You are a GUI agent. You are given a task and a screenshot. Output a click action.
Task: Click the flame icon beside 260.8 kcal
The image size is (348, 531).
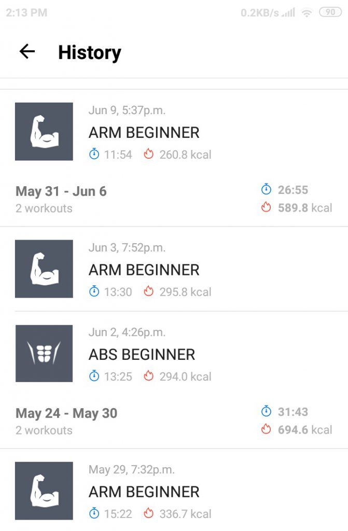pos(148,154)
